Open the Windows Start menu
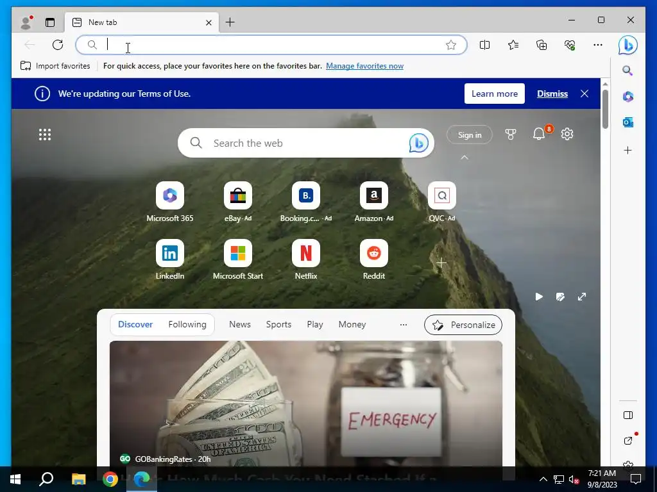Viewport: 657px width, 492px height. click(x=15, y=479)
